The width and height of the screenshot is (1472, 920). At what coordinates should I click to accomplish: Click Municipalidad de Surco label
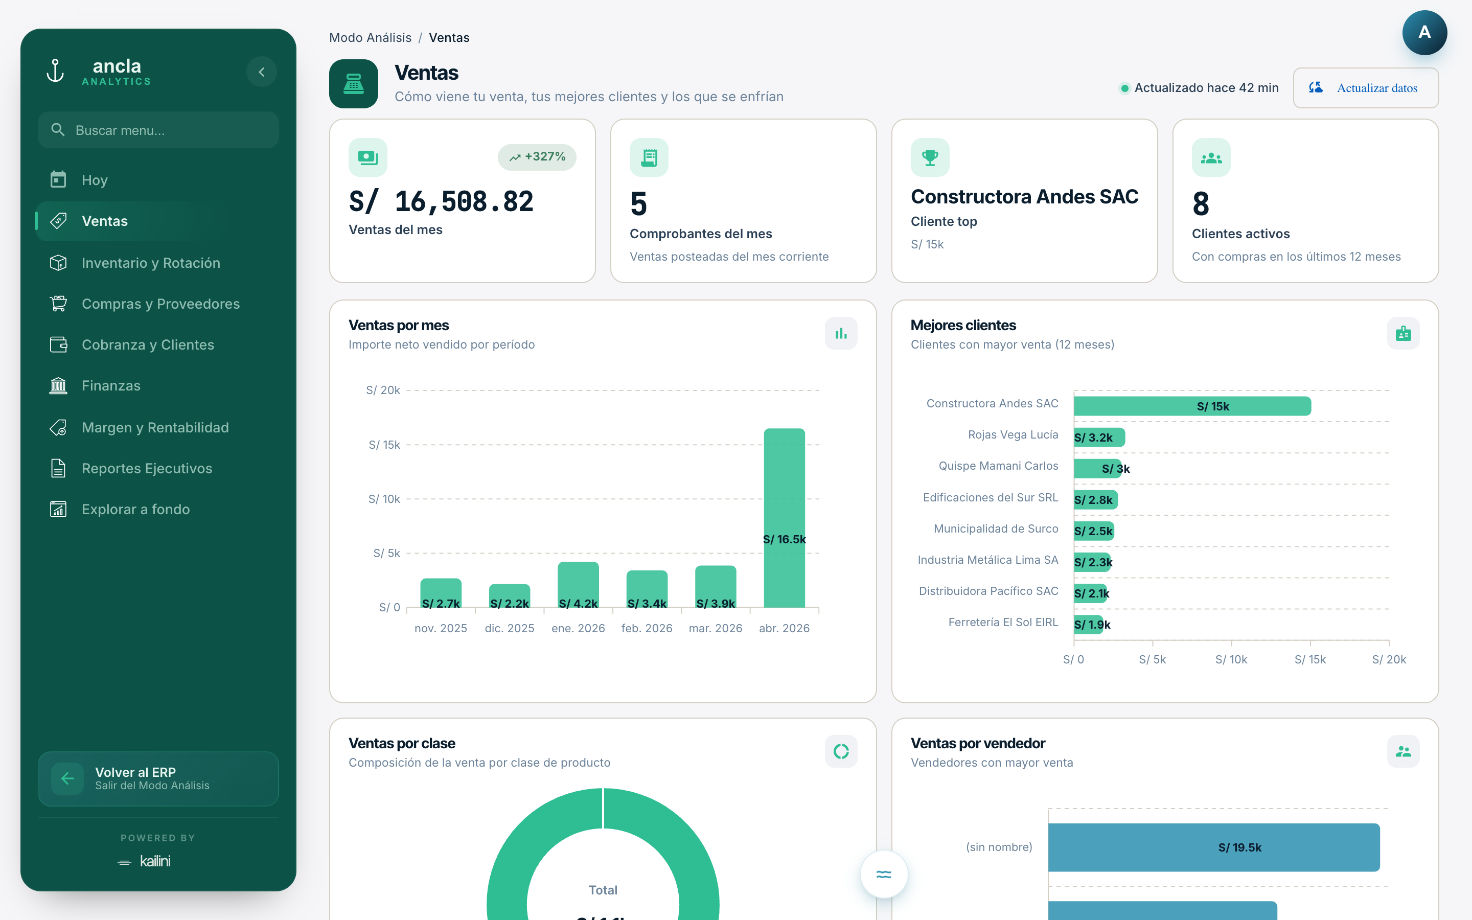click(x=996, y=528)
